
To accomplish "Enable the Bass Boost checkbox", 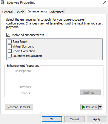I will (10, 42).
